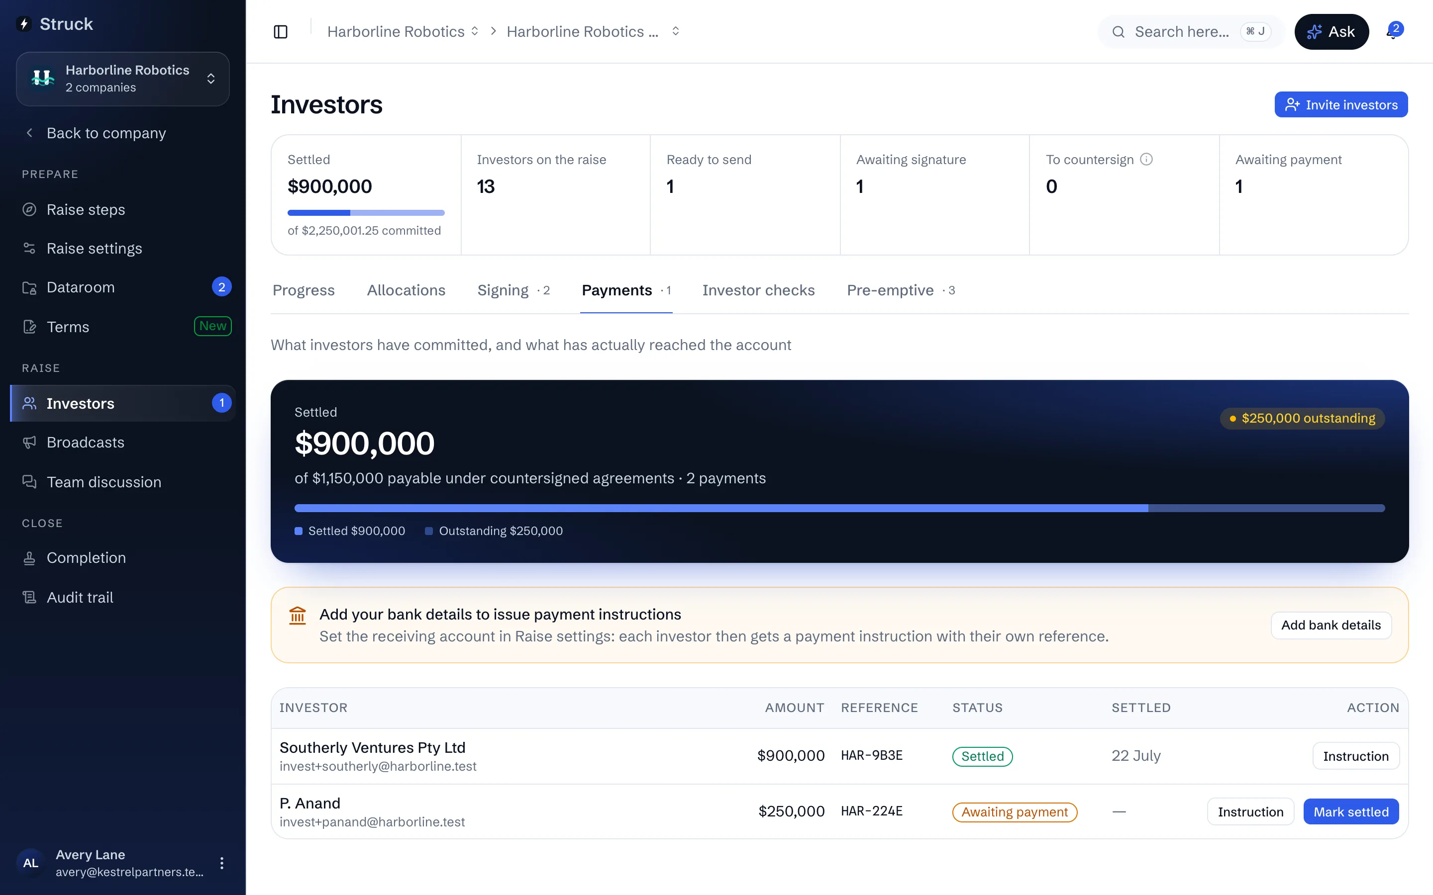Image resolution: width=1433 pixels, height=895 pixels.
Task: Click the Struck lightning logo icon
Action: coord(24,24)
